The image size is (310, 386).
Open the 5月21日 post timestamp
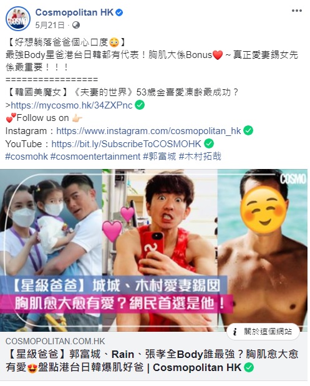point(50,25)
